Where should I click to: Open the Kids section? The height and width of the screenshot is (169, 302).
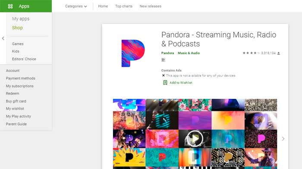tap(16, 51)
